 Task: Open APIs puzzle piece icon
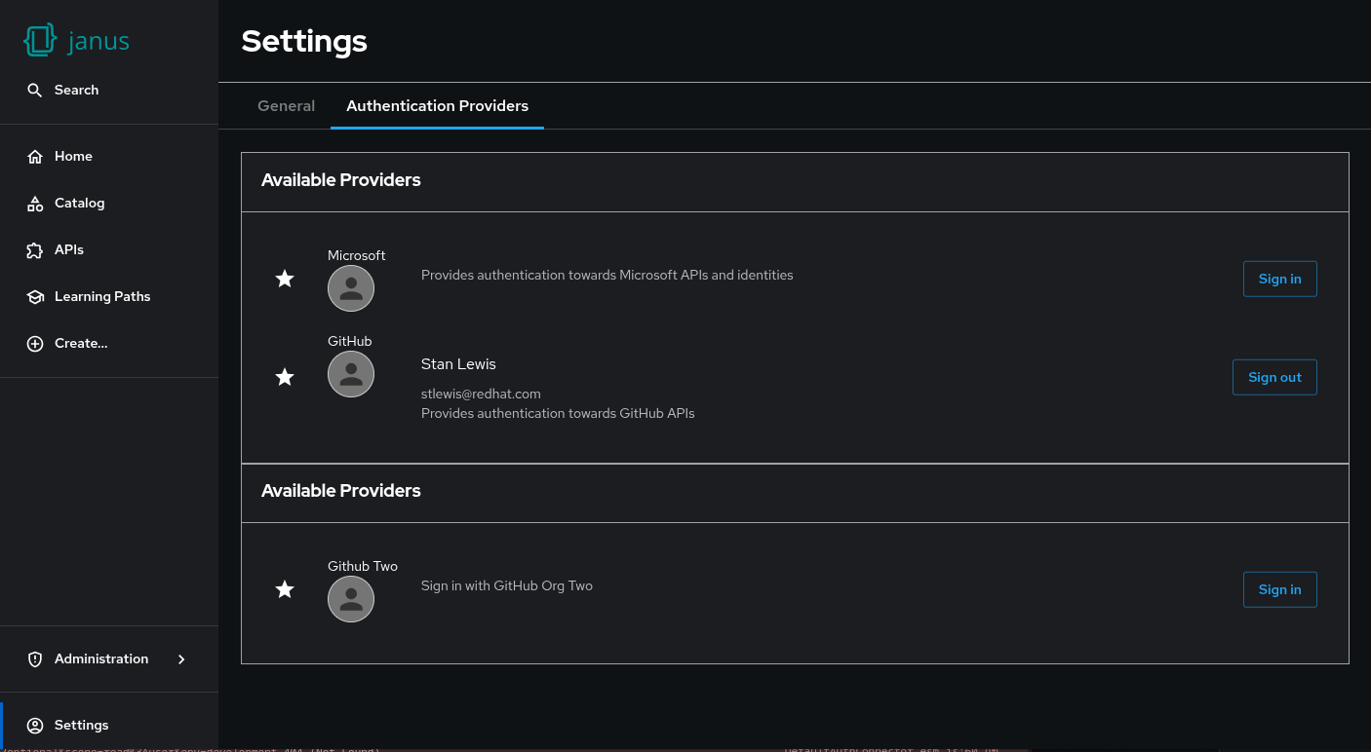(x=35, y=249)
